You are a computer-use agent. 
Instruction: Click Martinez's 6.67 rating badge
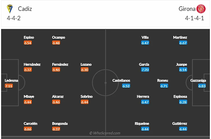point(183,43)
